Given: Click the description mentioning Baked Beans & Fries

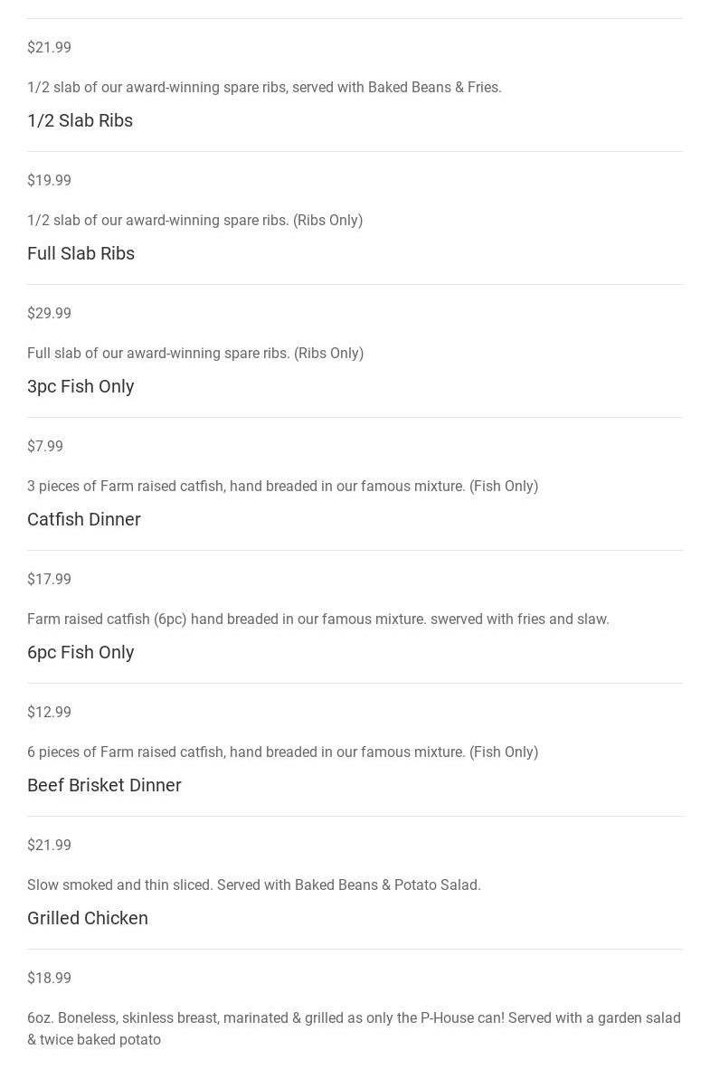Looking at the screenshot, I should 264,87.
